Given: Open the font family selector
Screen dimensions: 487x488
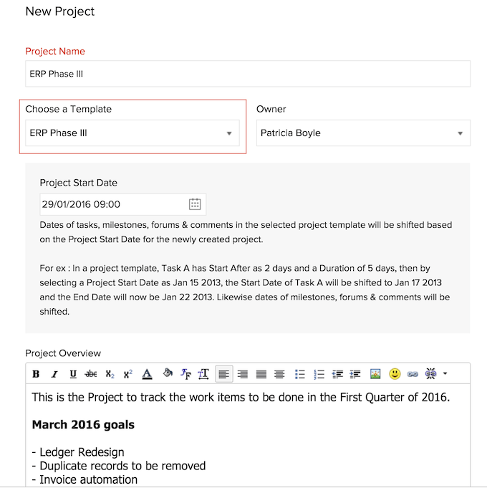Looking at the screenshot, I should 185,374.
